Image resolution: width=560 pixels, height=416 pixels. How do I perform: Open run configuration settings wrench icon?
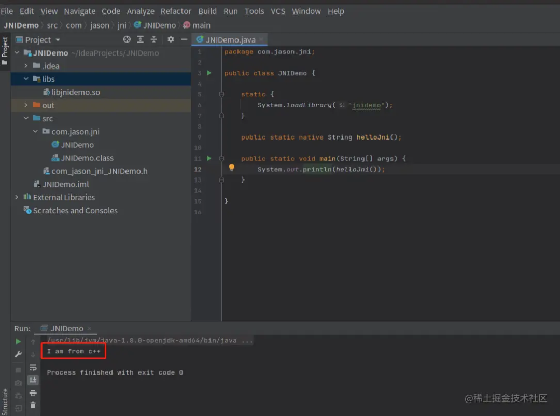[x=18, y=354]
